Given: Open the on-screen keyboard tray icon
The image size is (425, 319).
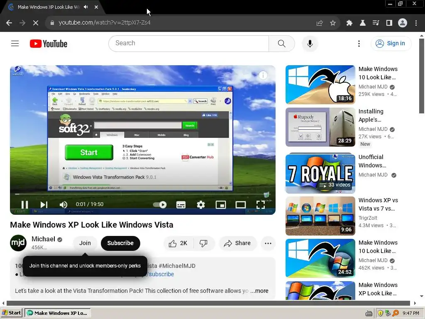Looking at the screenshot, I should coord(369,313).
